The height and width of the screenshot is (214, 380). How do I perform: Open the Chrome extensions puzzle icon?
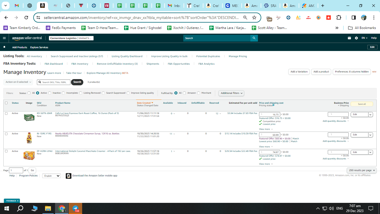pyautogui.click(x=339, y=18)
